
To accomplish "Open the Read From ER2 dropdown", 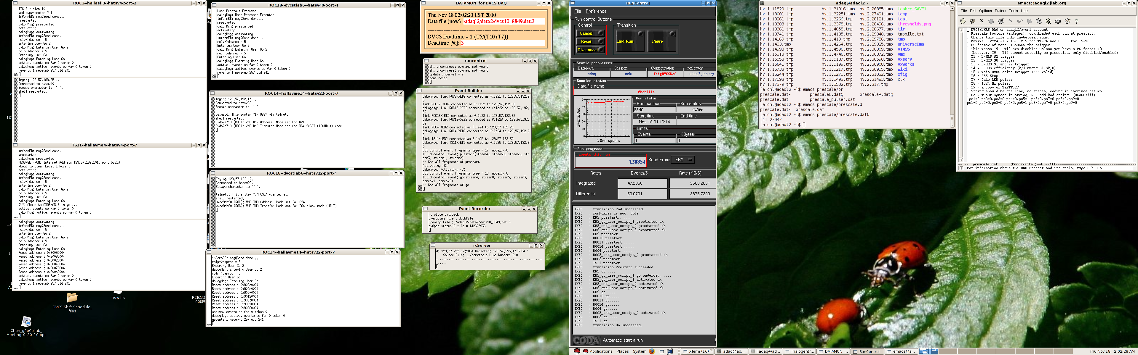I will 683,160.
